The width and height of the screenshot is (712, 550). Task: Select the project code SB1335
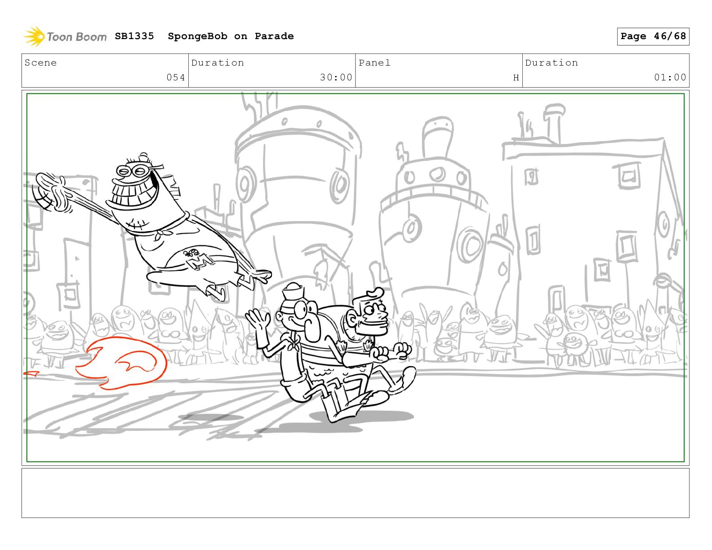point(134,36)
